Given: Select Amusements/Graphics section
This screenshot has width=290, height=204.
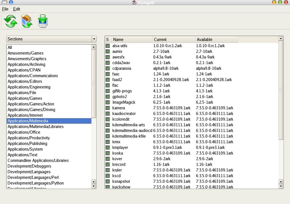Looking at the screenshot, I should (x=49, y=59).
